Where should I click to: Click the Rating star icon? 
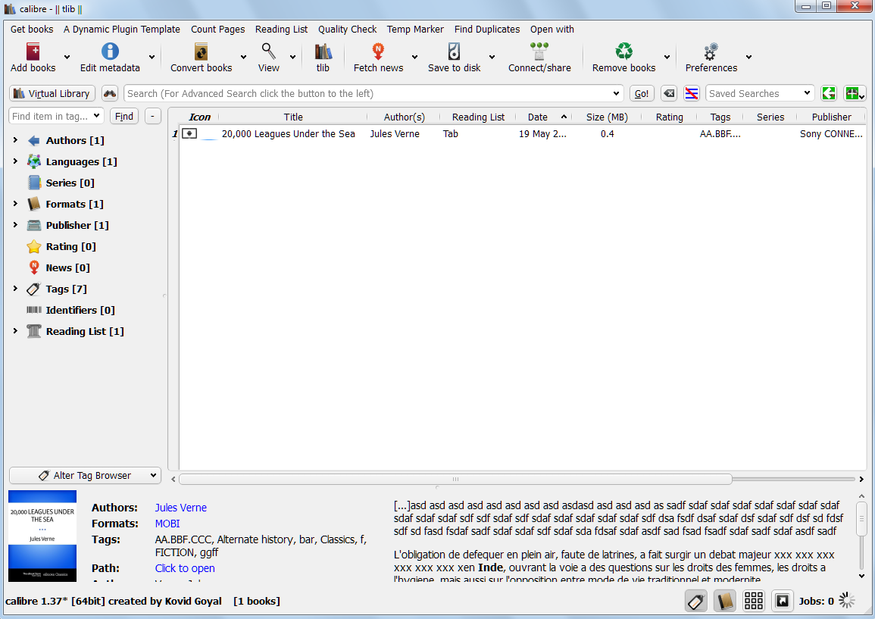34,247
